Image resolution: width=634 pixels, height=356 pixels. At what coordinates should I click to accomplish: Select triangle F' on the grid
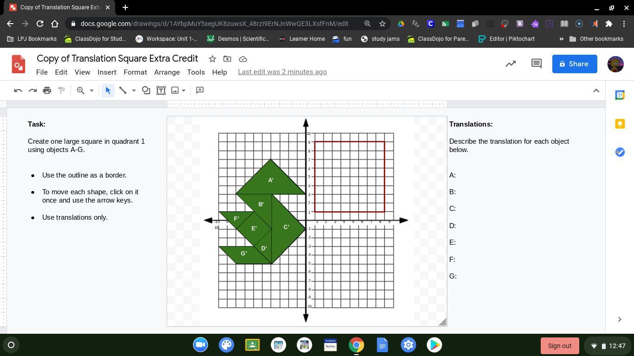pos(236,218)
